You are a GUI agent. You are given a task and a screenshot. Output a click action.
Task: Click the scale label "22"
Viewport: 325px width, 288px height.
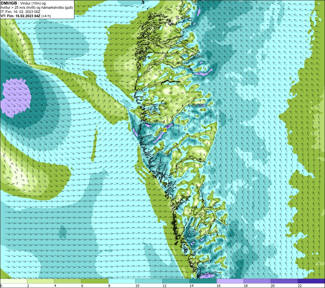(300, 286)
